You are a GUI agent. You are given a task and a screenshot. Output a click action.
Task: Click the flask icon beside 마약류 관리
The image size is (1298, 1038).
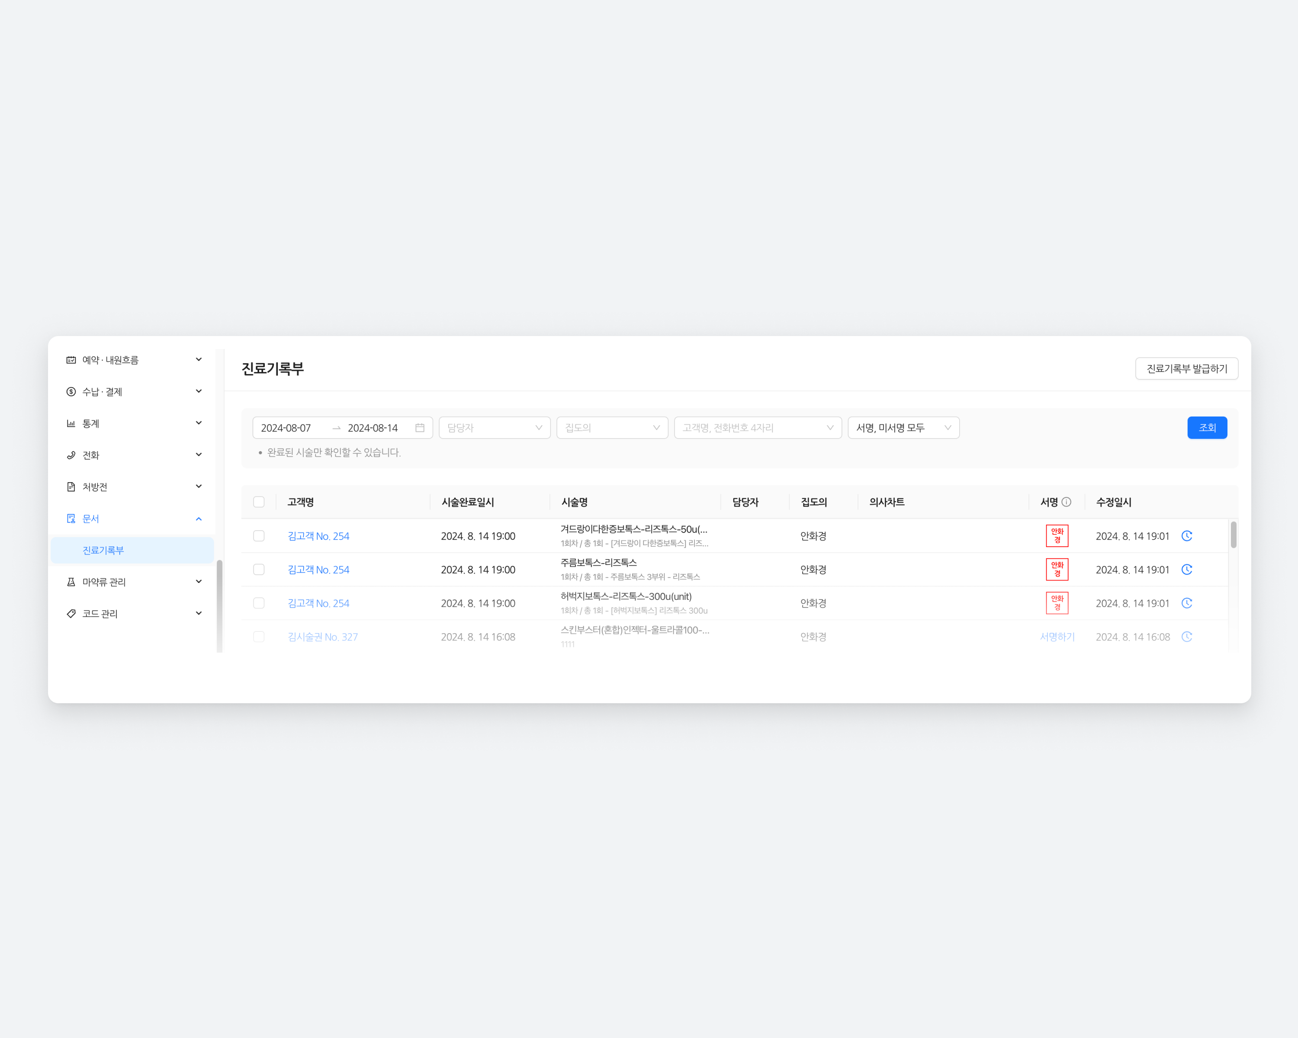(x=71, y=582)
